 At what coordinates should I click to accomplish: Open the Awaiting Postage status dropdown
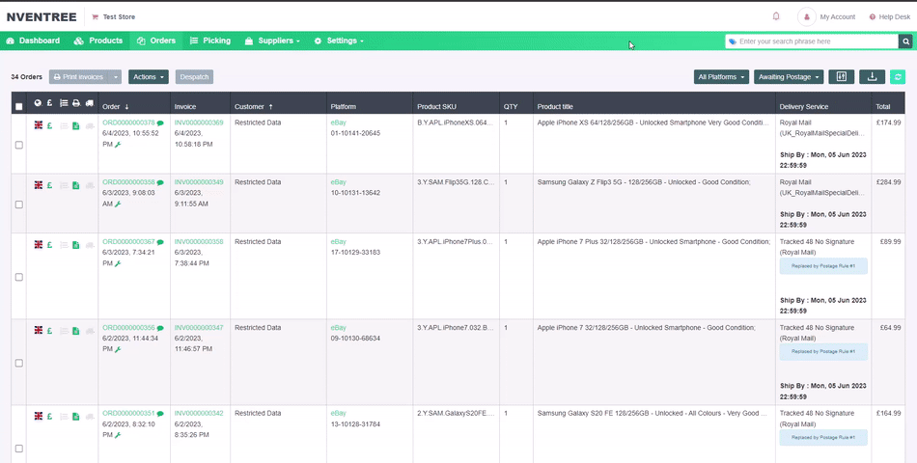point(789,77)
